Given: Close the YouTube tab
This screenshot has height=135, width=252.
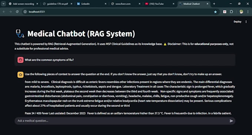Looking at the screenshot, I should click(173, 4).
